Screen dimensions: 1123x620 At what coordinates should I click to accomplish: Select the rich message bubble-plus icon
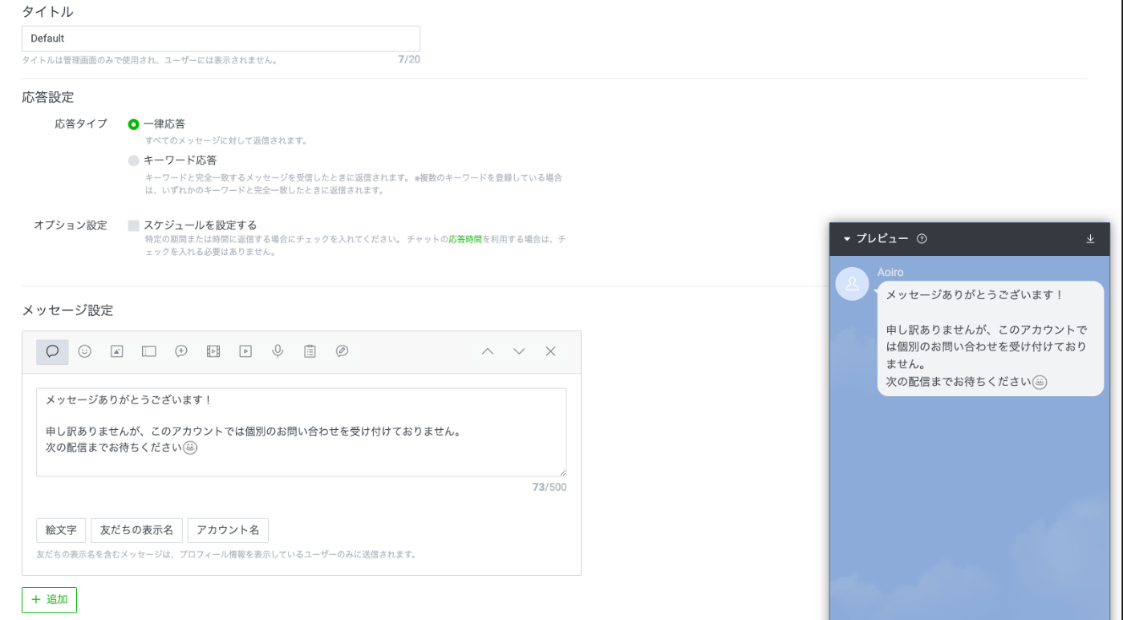pos(181,351)
